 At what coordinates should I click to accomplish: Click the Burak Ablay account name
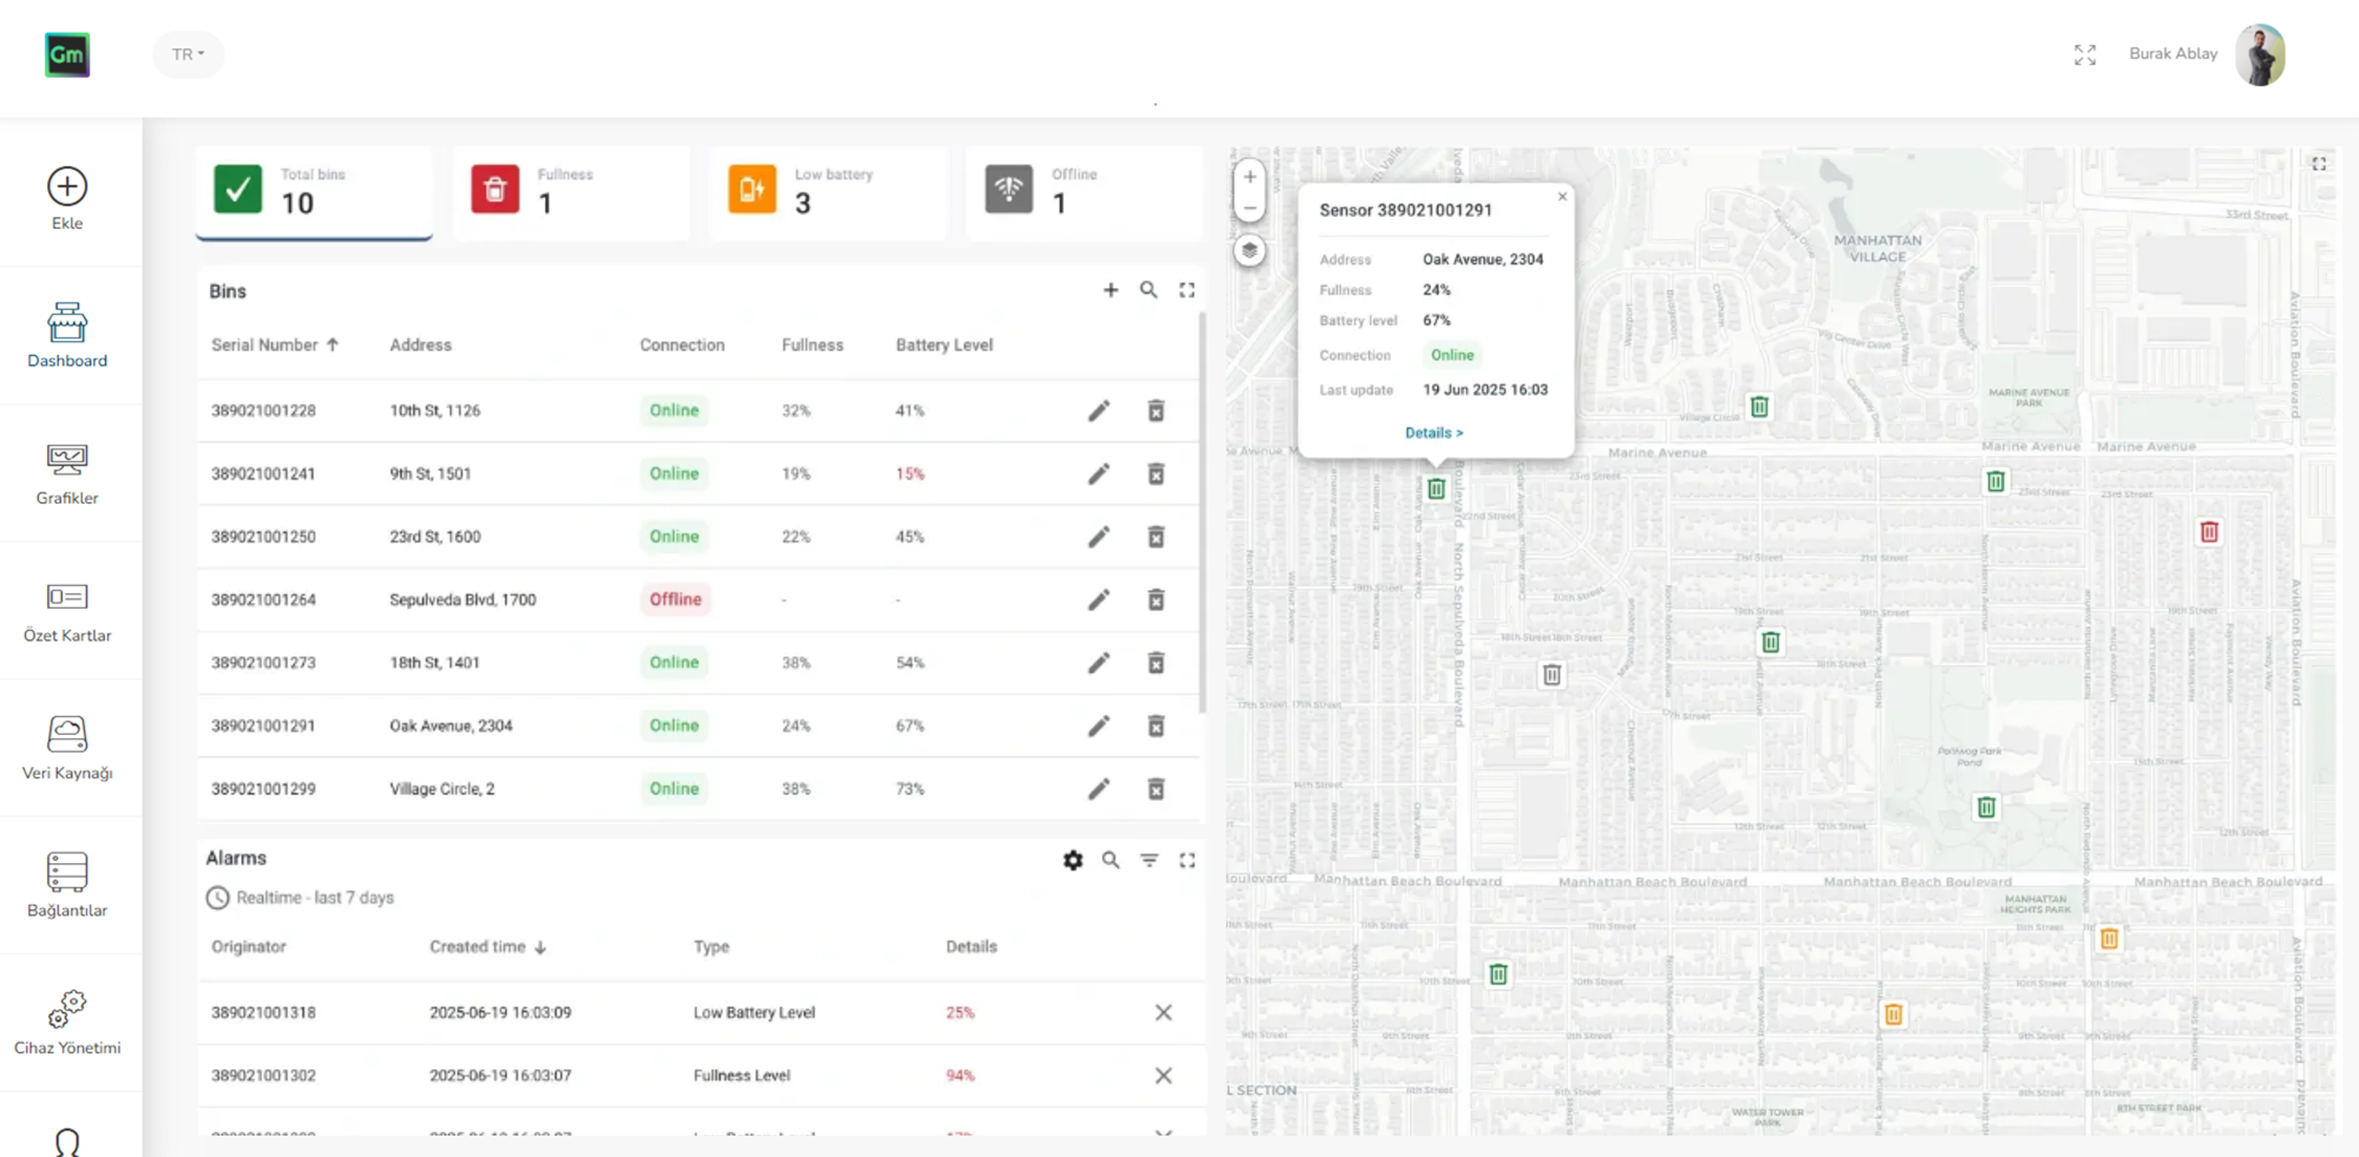pyautogui.click(x=2173, y=54)
